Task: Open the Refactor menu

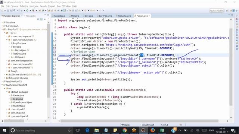Action: click(x=24, y=6)
